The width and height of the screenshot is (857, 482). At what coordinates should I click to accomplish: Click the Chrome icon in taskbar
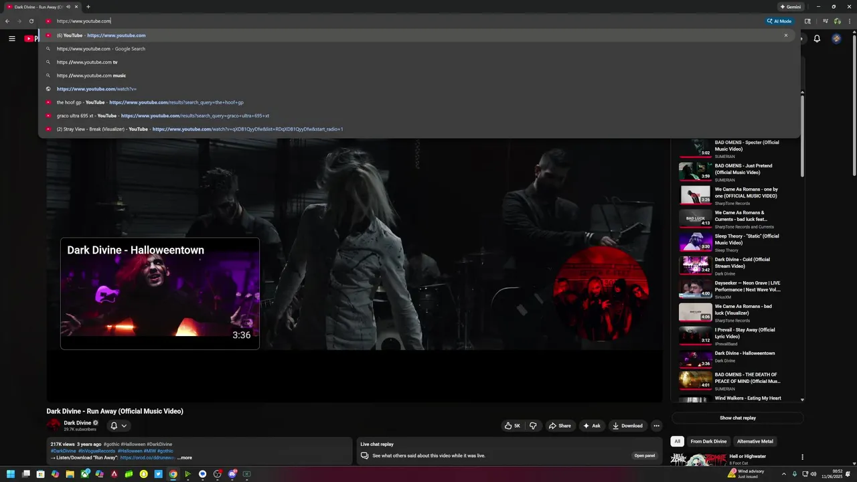point(173,474)
